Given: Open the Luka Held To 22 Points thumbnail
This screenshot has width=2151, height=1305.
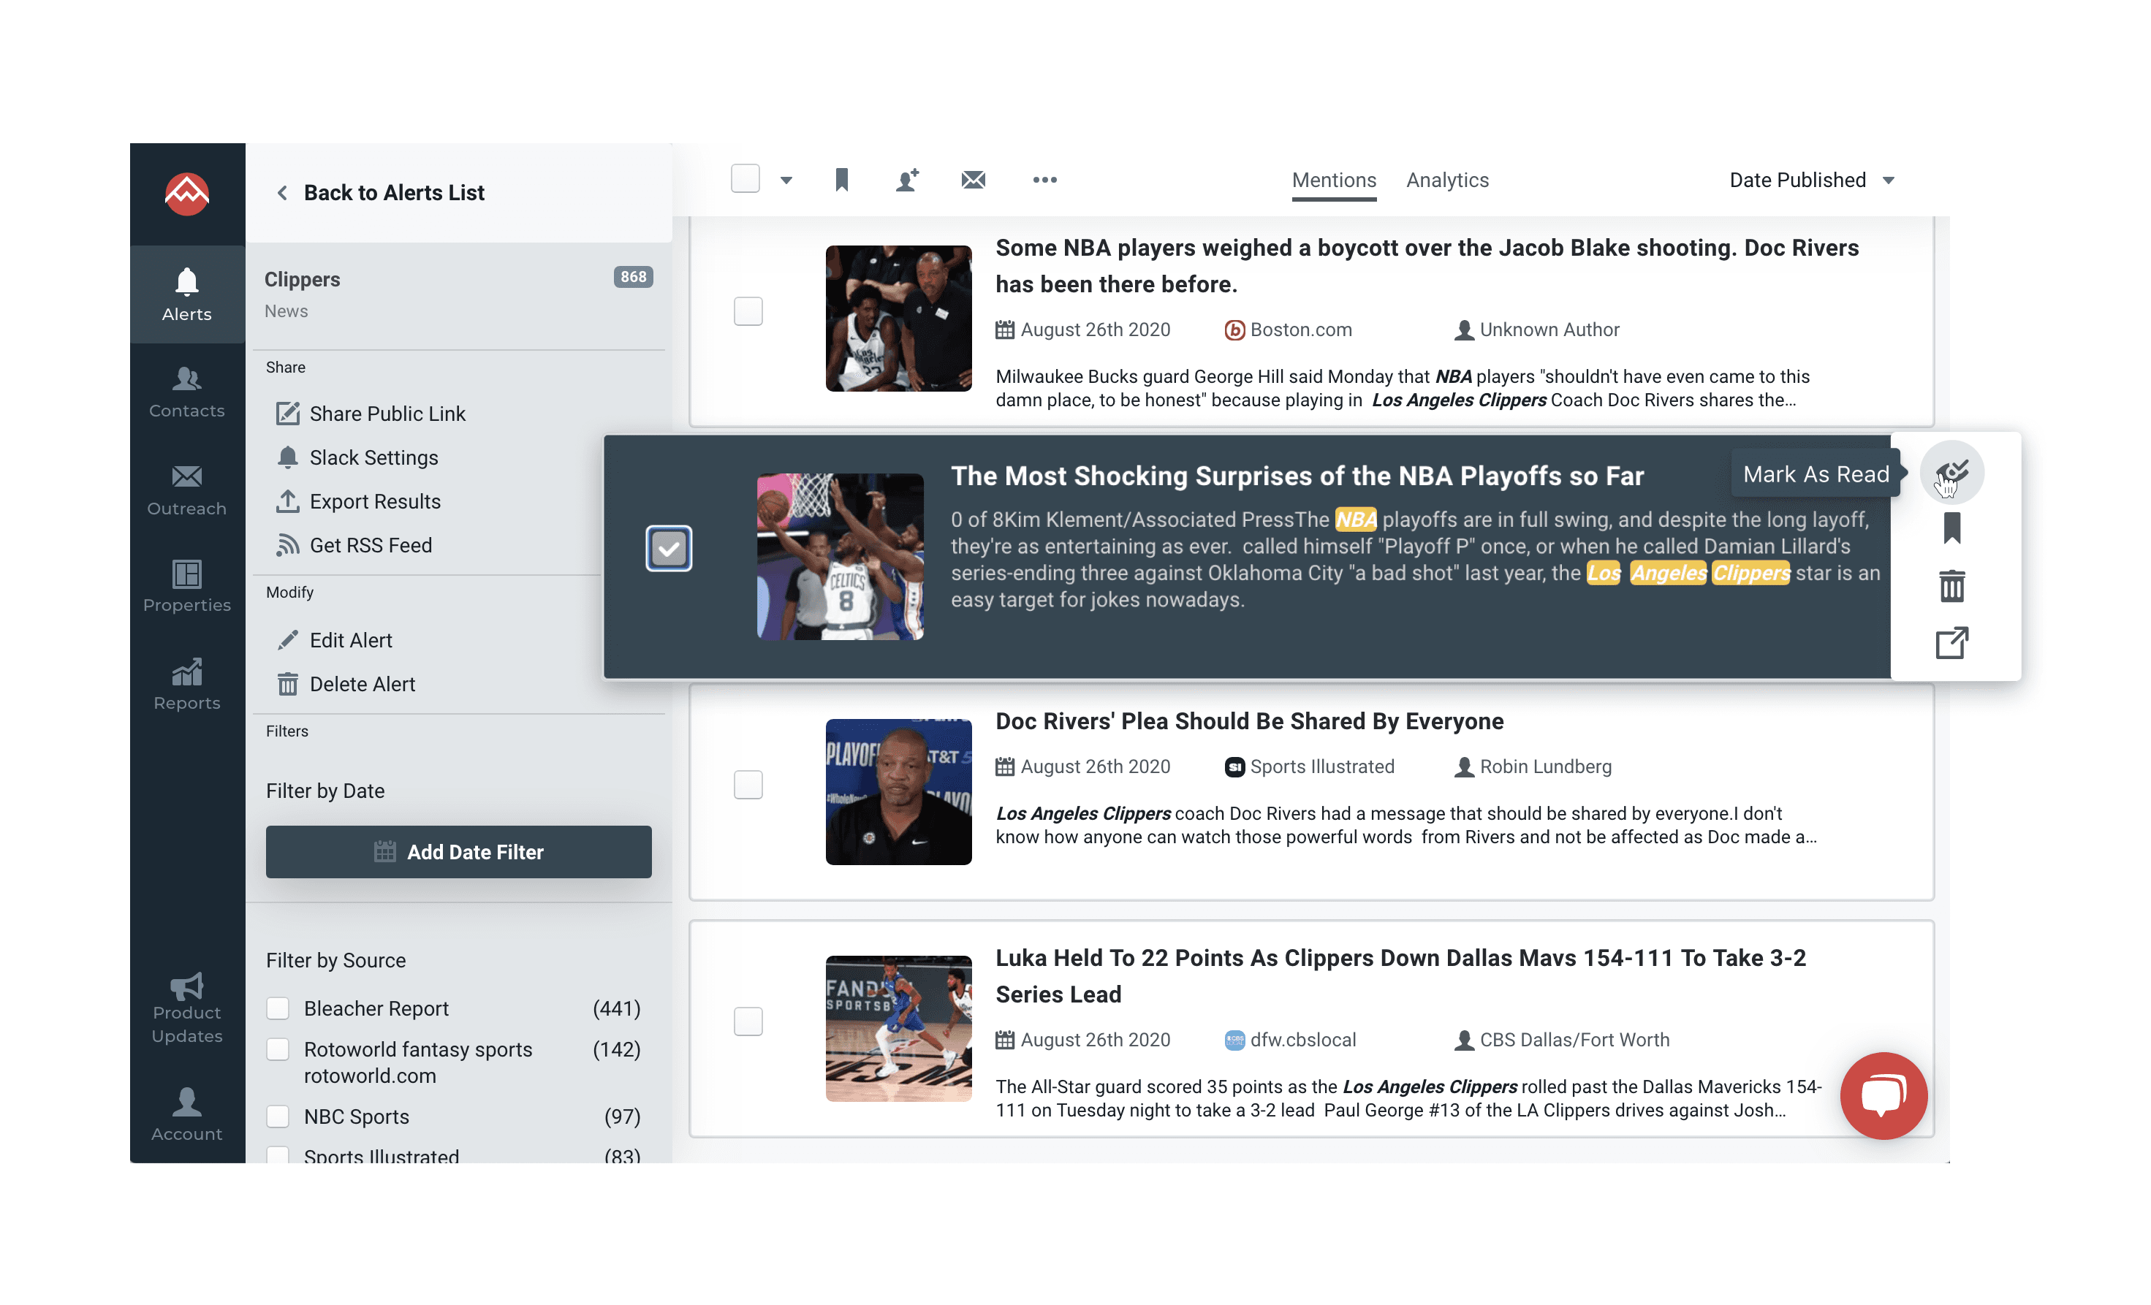Looking at the screenshot, I should (x=898, y=1028).
